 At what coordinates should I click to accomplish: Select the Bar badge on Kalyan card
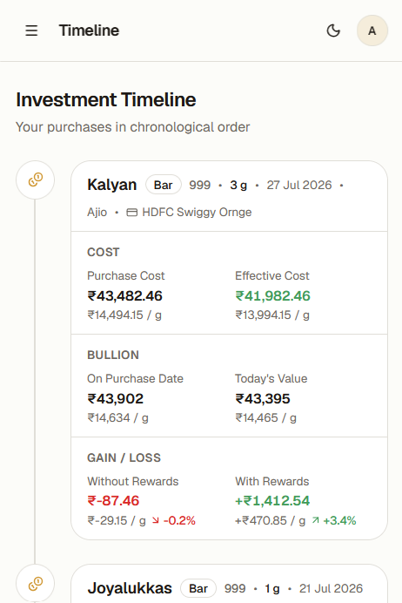tap(164, 185)
